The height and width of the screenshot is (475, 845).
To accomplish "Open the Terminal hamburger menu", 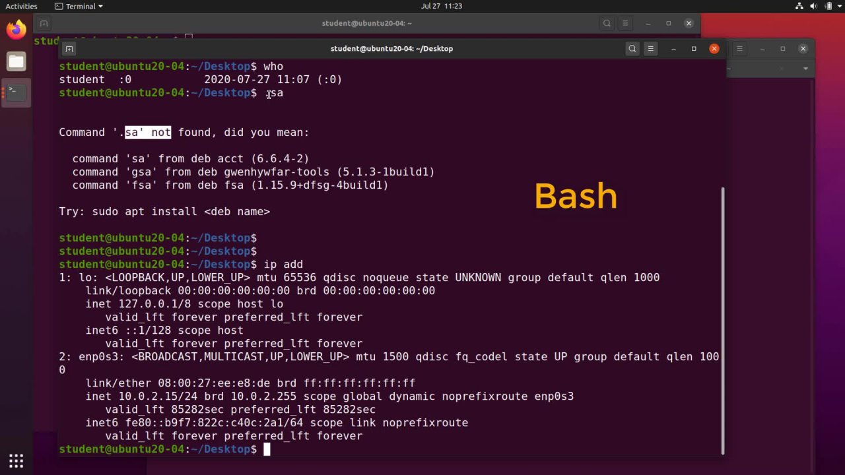I will point(651,48).
